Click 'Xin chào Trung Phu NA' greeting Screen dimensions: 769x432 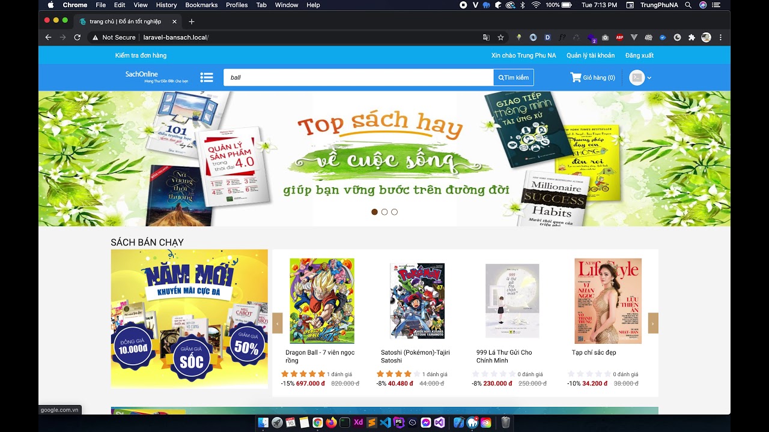[524, 55]
